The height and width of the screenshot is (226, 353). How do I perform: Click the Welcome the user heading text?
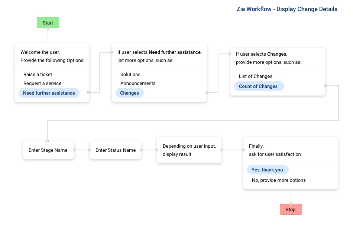click(x=40, y=52)
